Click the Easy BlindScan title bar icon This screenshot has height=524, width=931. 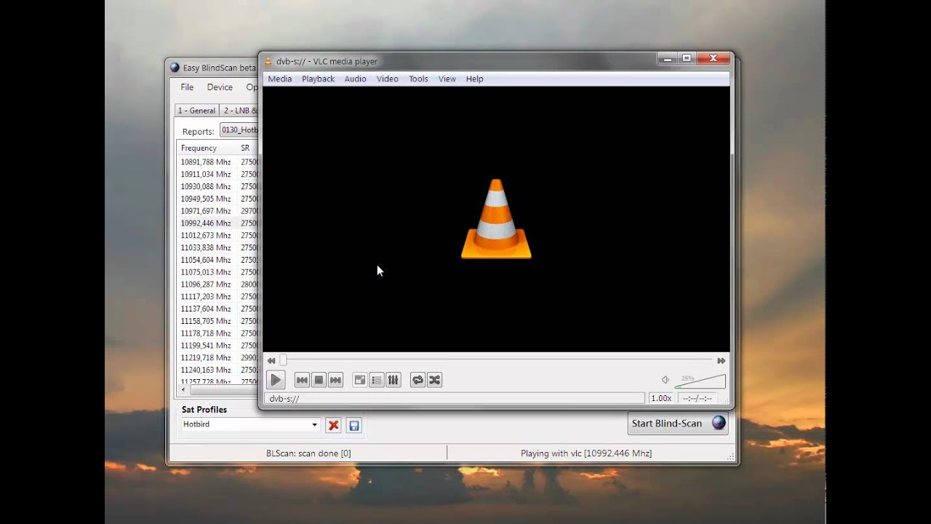click(175, 68)
